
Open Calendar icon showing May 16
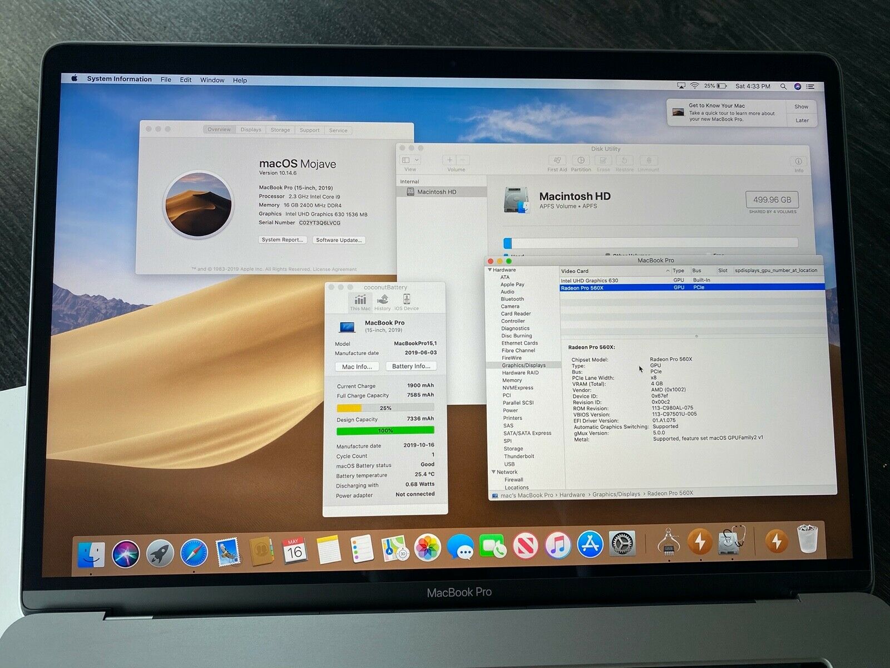click(x=294, y=551)
